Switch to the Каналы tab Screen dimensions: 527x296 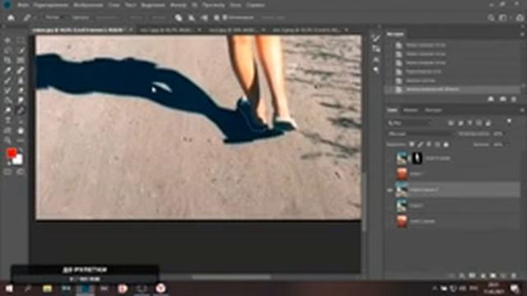[x=410, y=110]
